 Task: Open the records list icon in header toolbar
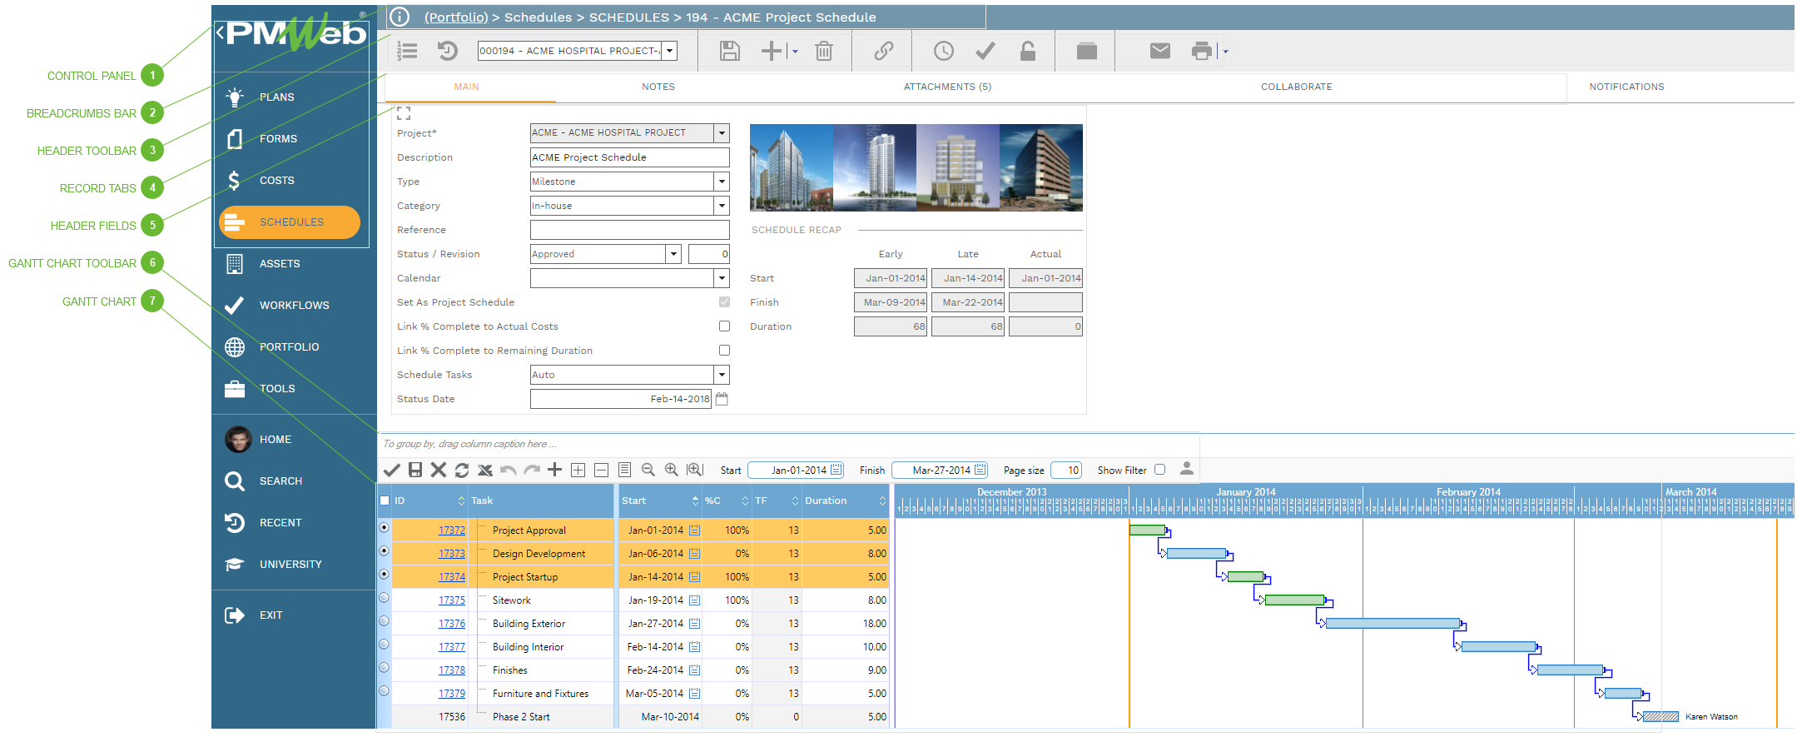click(x=407, y=51)
